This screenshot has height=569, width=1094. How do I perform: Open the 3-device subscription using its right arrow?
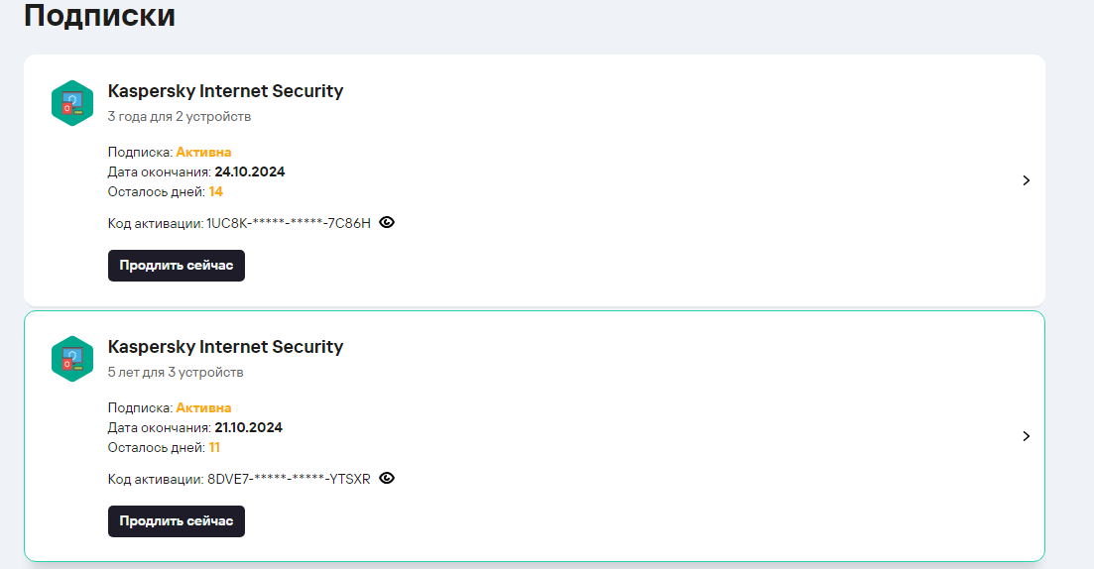click(1027, 436)
